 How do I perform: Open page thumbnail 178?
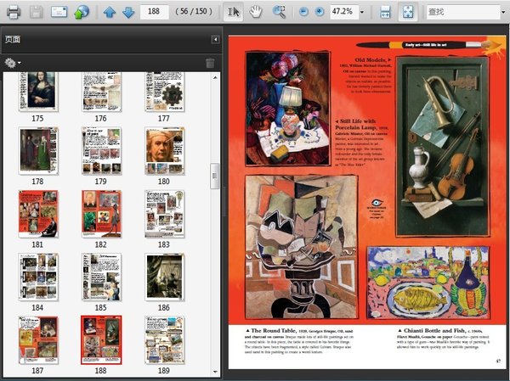coord(38,151)
